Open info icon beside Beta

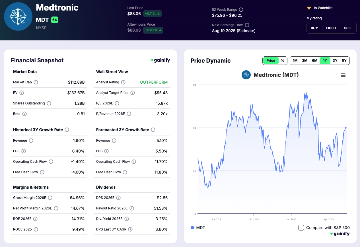[x=24, y=114]
